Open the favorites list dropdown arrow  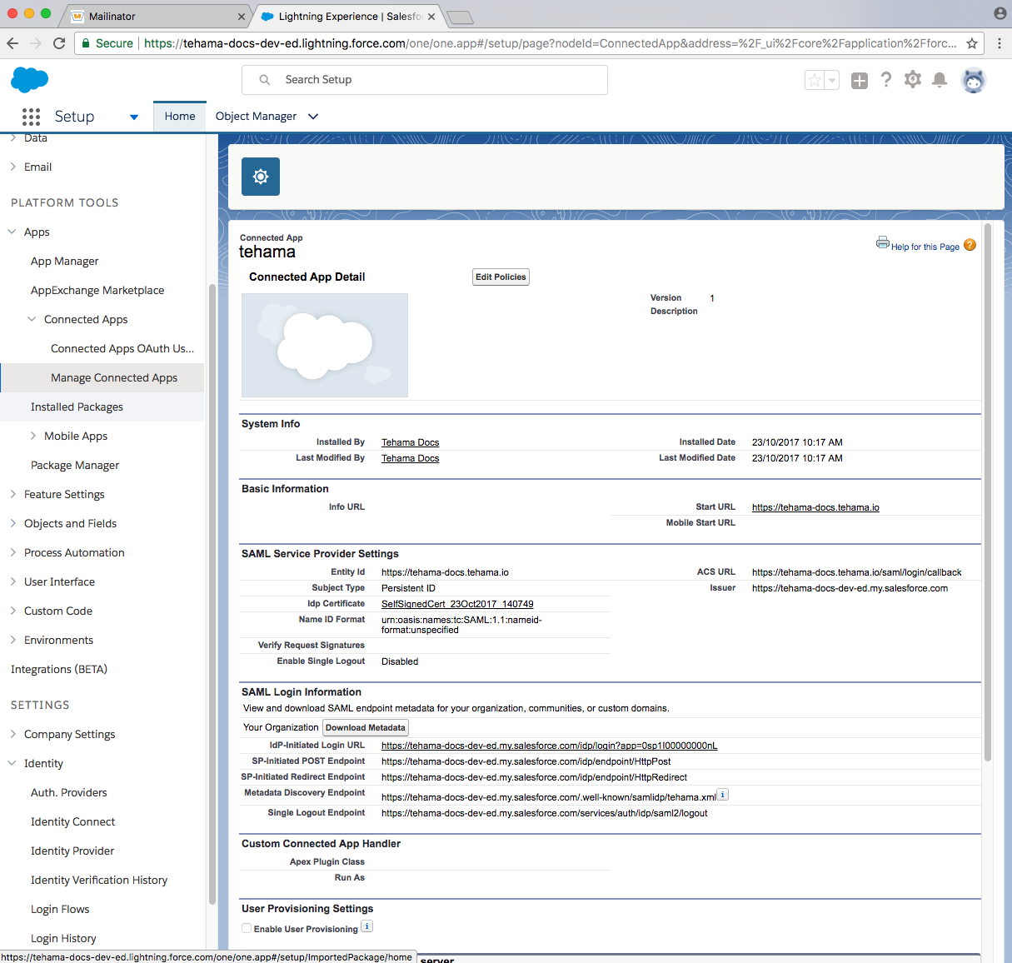831,80
